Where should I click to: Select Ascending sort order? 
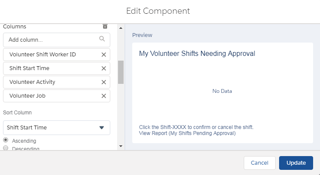click(6, 141)
